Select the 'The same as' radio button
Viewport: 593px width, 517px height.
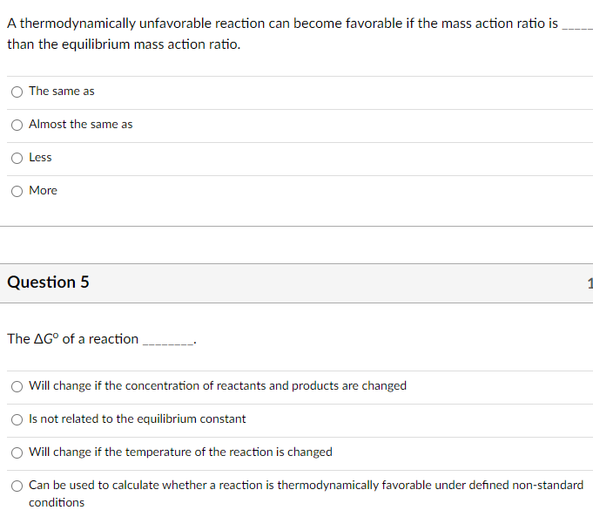17,92
